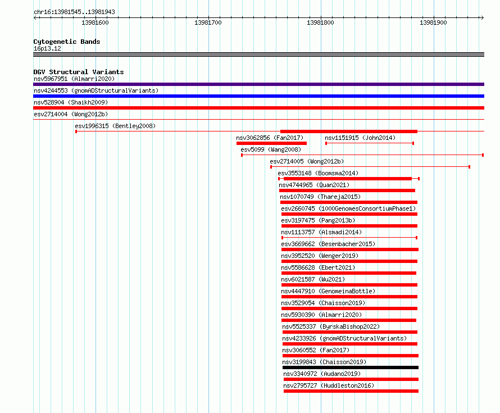Click the thin nsv1151915 John2014 variant line
The height and width of the screenshot is (413, 500).
click(370, 143)
